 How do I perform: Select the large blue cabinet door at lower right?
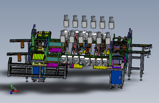117,78
